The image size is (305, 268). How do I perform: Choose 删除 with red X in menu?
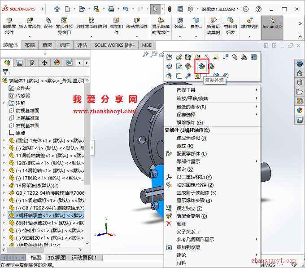(212, 224)
